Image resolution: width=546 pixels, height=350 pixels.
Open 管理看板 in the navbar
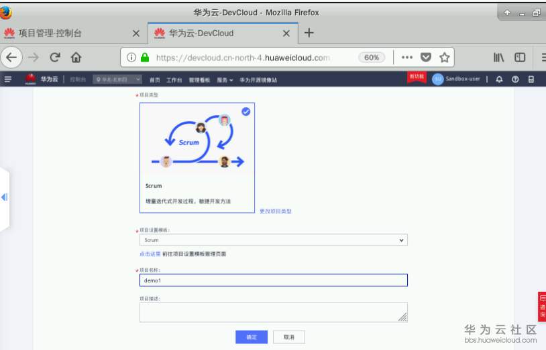click(x=199, y=80)
